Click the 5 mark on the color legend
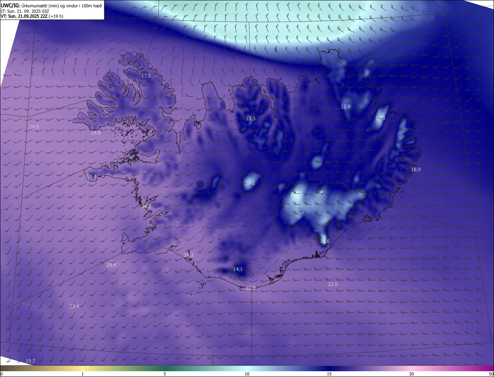Viewport: 494px width, 377px height. (165, 374)
